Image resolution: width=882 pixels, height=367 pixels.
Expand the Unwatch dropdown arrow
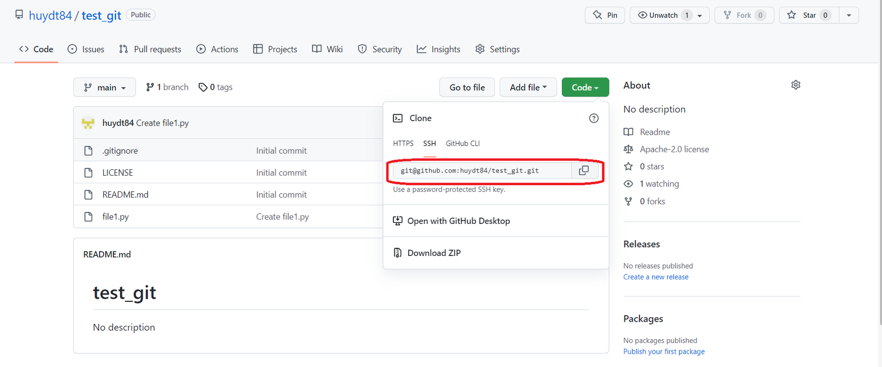tap(699, 15)
